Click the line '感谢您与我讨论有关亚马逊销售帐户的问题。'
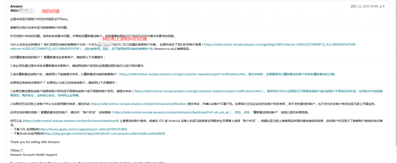Screen dimensions: 397x163 click(x=39, y=28)
